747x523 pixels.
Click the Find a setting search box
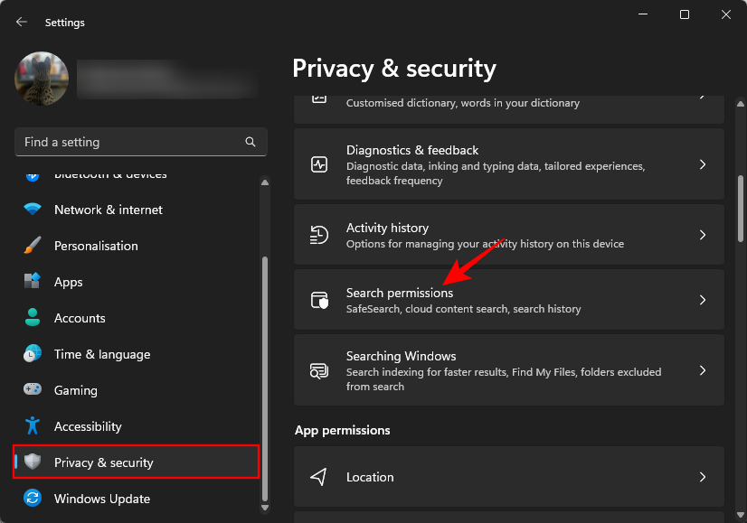tap(141, 142)
